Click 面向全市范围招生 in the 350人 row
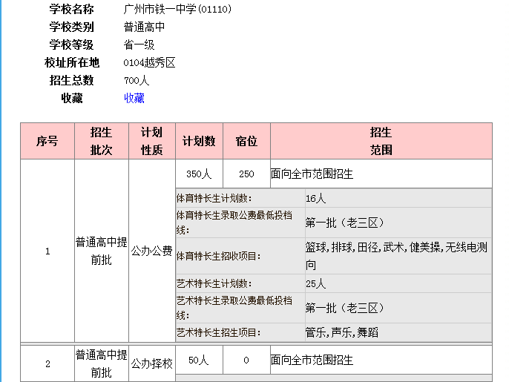The image size is (509, 382). click(x=312, y=174)
